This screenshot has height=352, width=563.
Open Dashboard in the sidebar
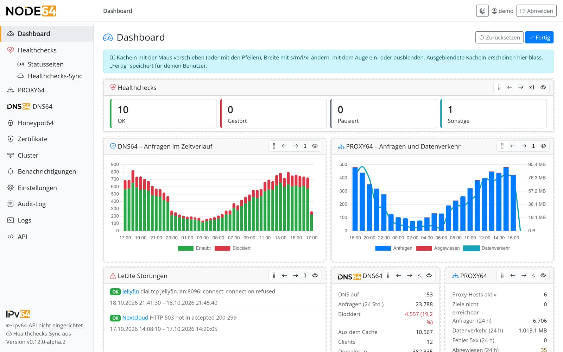click(x=47, y=34)
